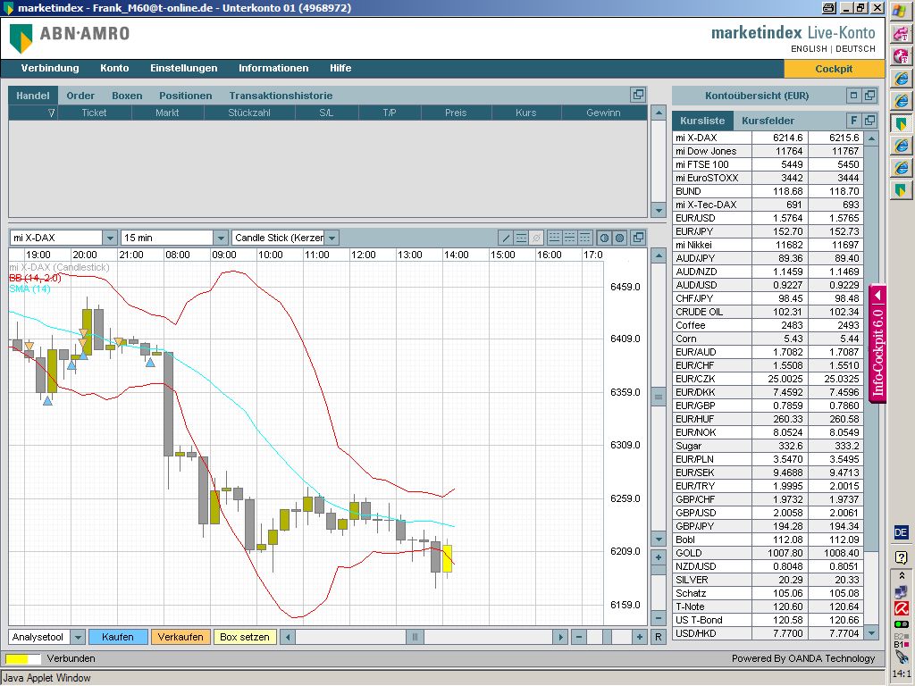Click chart vertical zoom-out minus button
This screenshot has height=686, width=915.
coord(659,617)
